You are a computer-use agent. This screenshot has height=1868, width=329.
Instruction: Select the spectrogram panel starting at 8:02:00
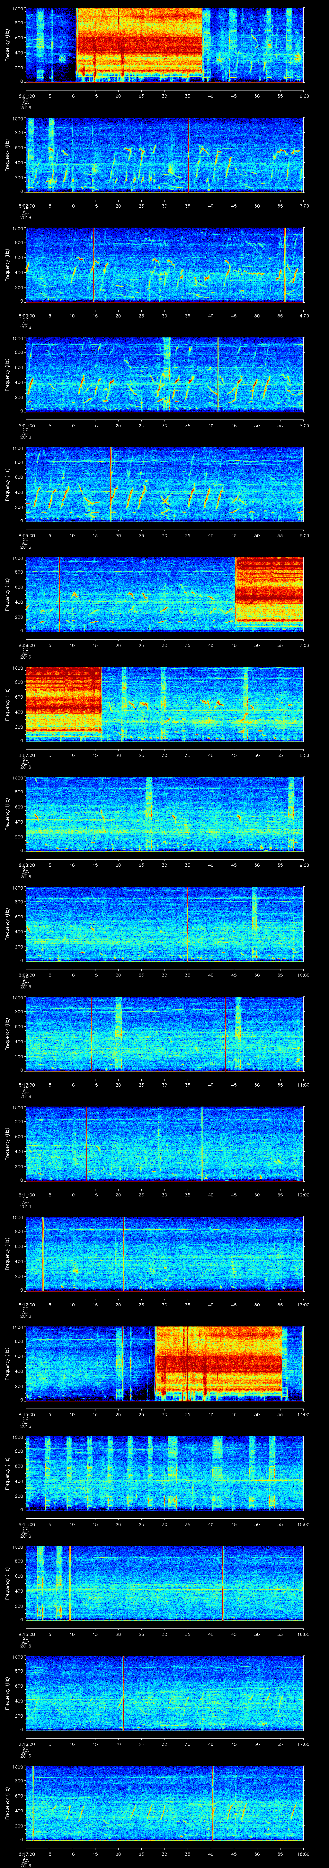[165, 155]
